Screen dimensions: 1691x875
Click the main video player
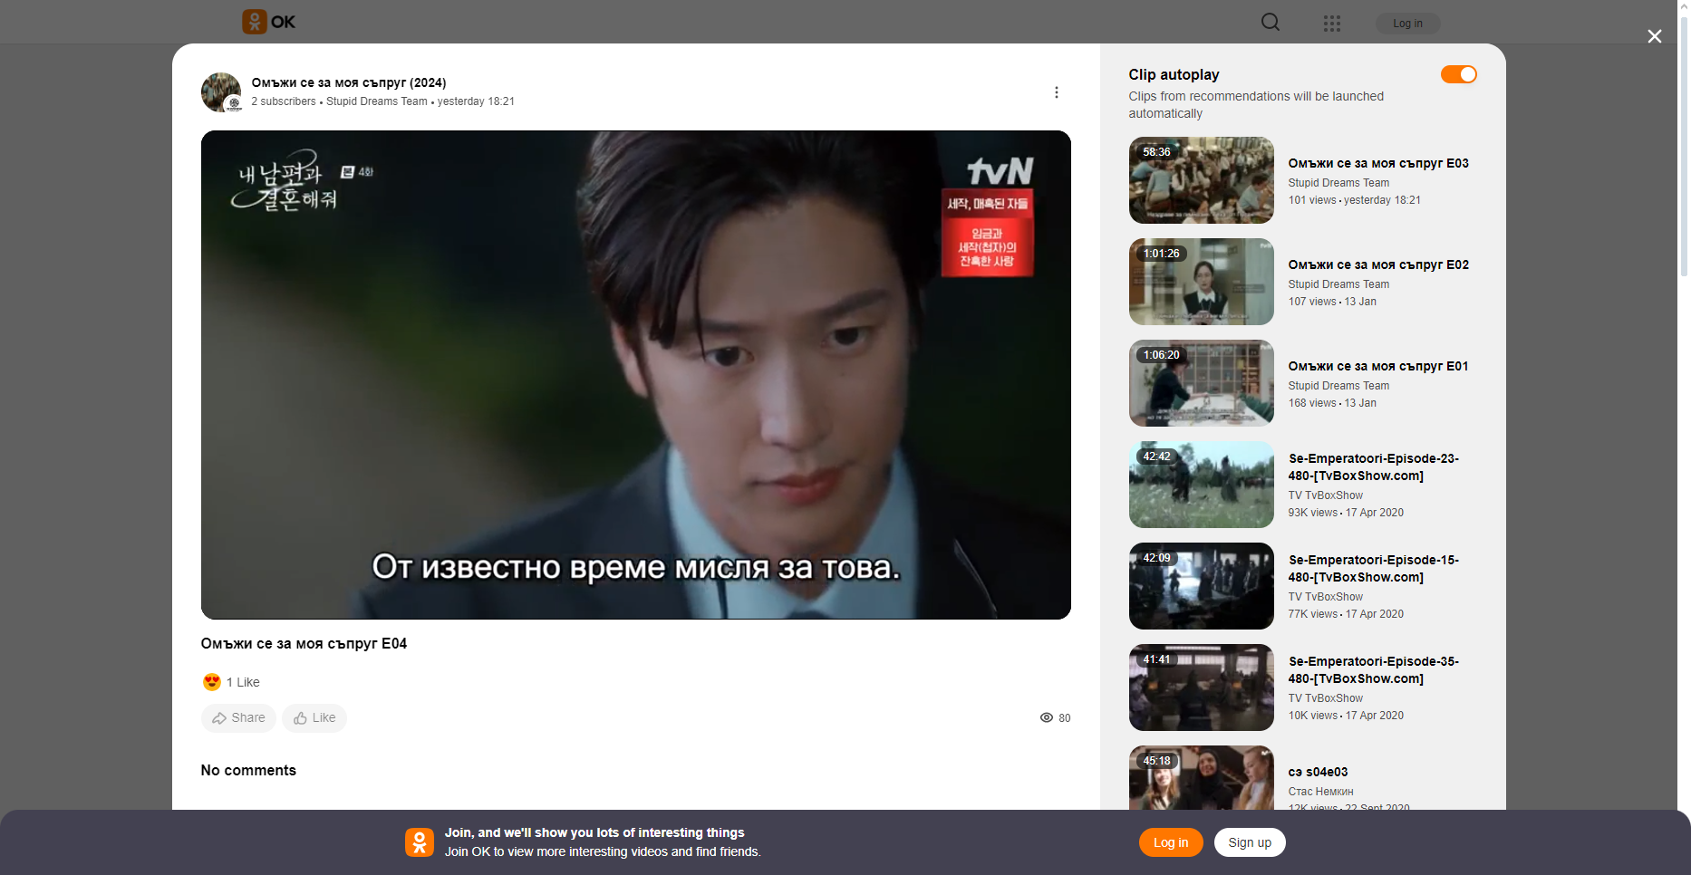[x=635, y=375]
